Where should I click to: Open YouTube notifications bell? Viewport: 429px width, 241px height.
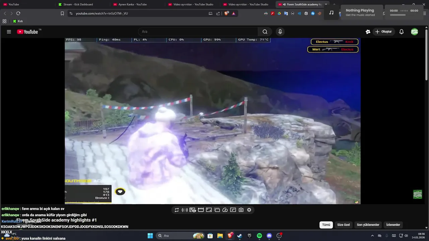pyautogui.click(x=402, y=32)
